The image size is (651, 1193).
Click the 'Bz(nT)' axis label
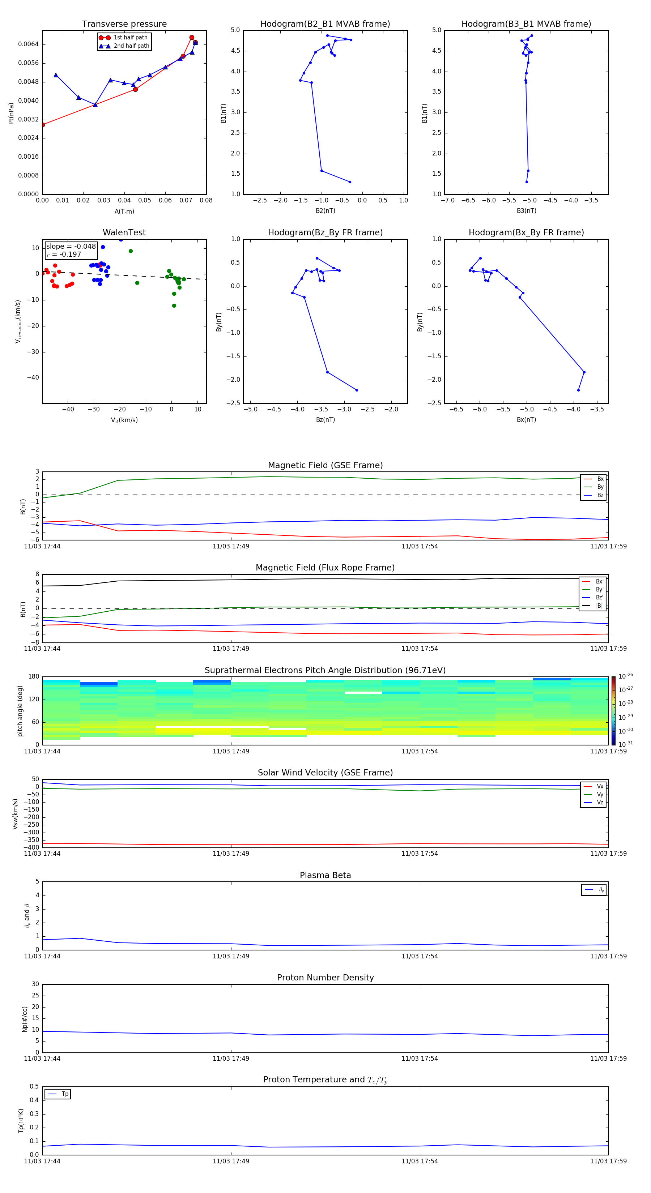325,420
